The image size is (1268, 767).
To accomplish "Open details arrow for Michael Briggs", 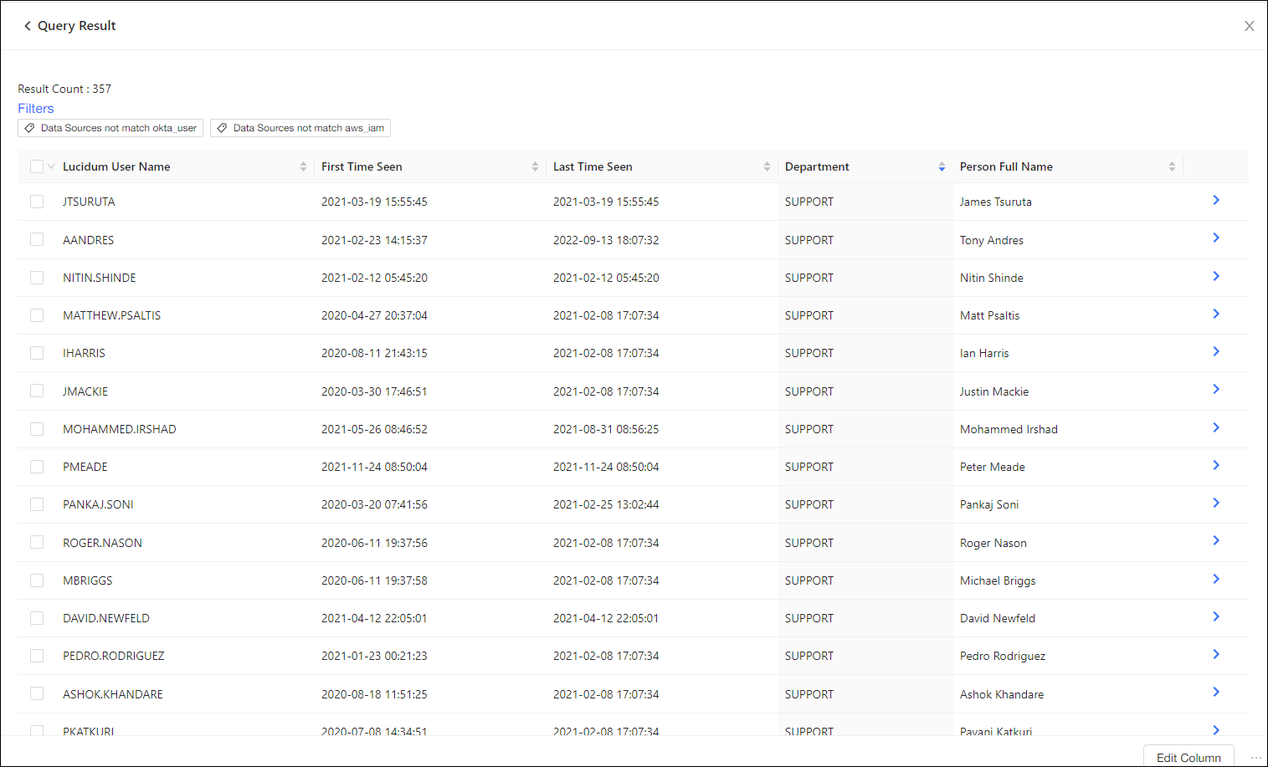I will pyautogui.click(x=1216, y=579).
